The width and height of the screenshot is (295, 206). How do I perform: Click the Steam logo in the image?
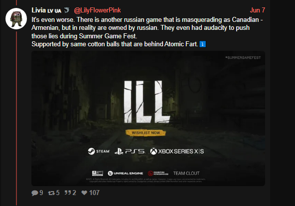pos(99,151)
